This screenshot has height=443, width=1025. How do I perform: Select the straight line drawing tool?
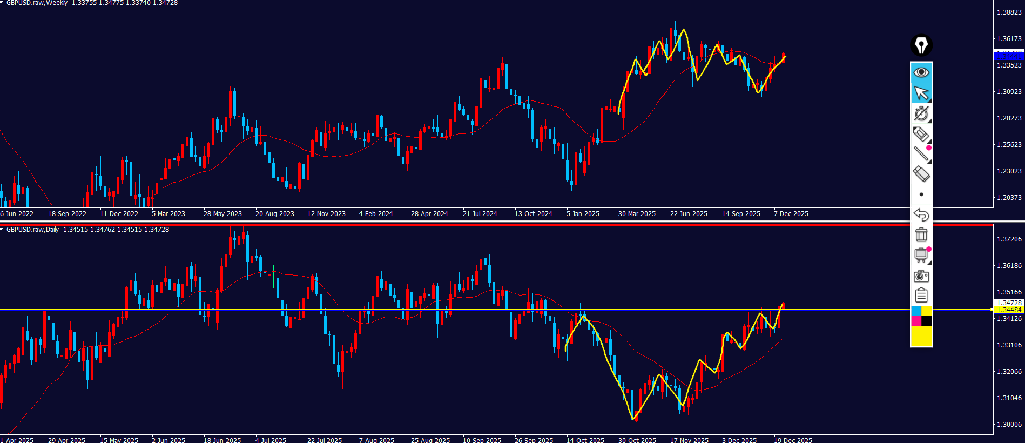click(921, 154)
